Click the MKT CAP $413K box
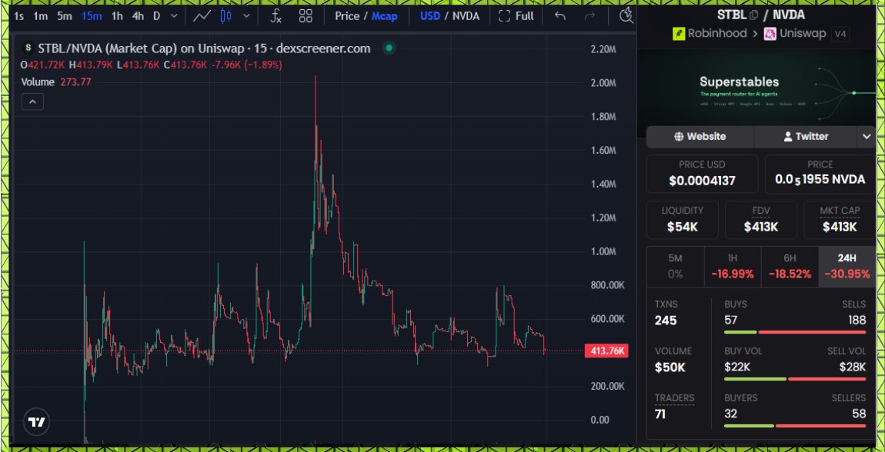 tap(840, 220)
